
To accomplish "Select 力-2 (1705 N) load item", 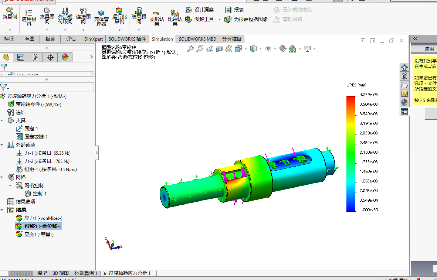I will [43, 161].
